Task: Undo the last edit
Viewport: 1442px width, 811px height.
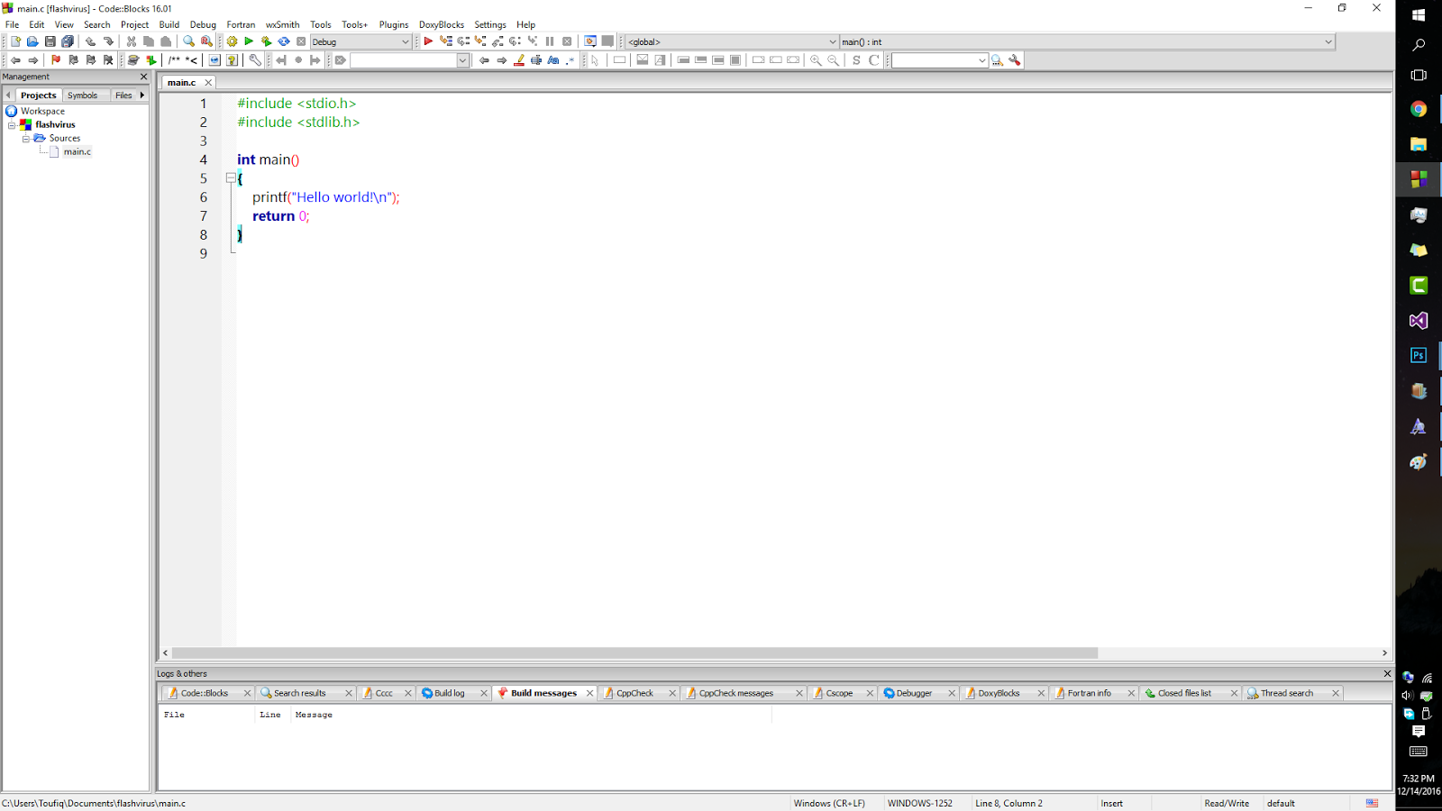Action: [90, 41]
